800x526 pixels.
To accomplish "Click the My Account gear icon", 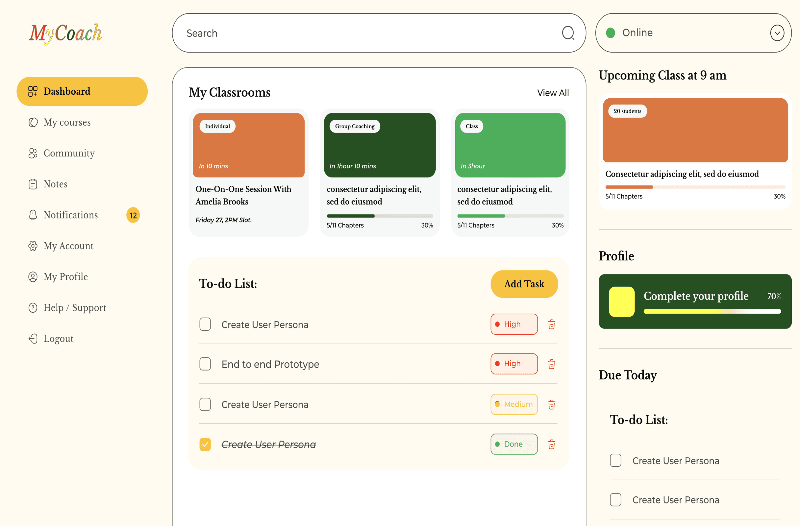I will coord(33,246).
